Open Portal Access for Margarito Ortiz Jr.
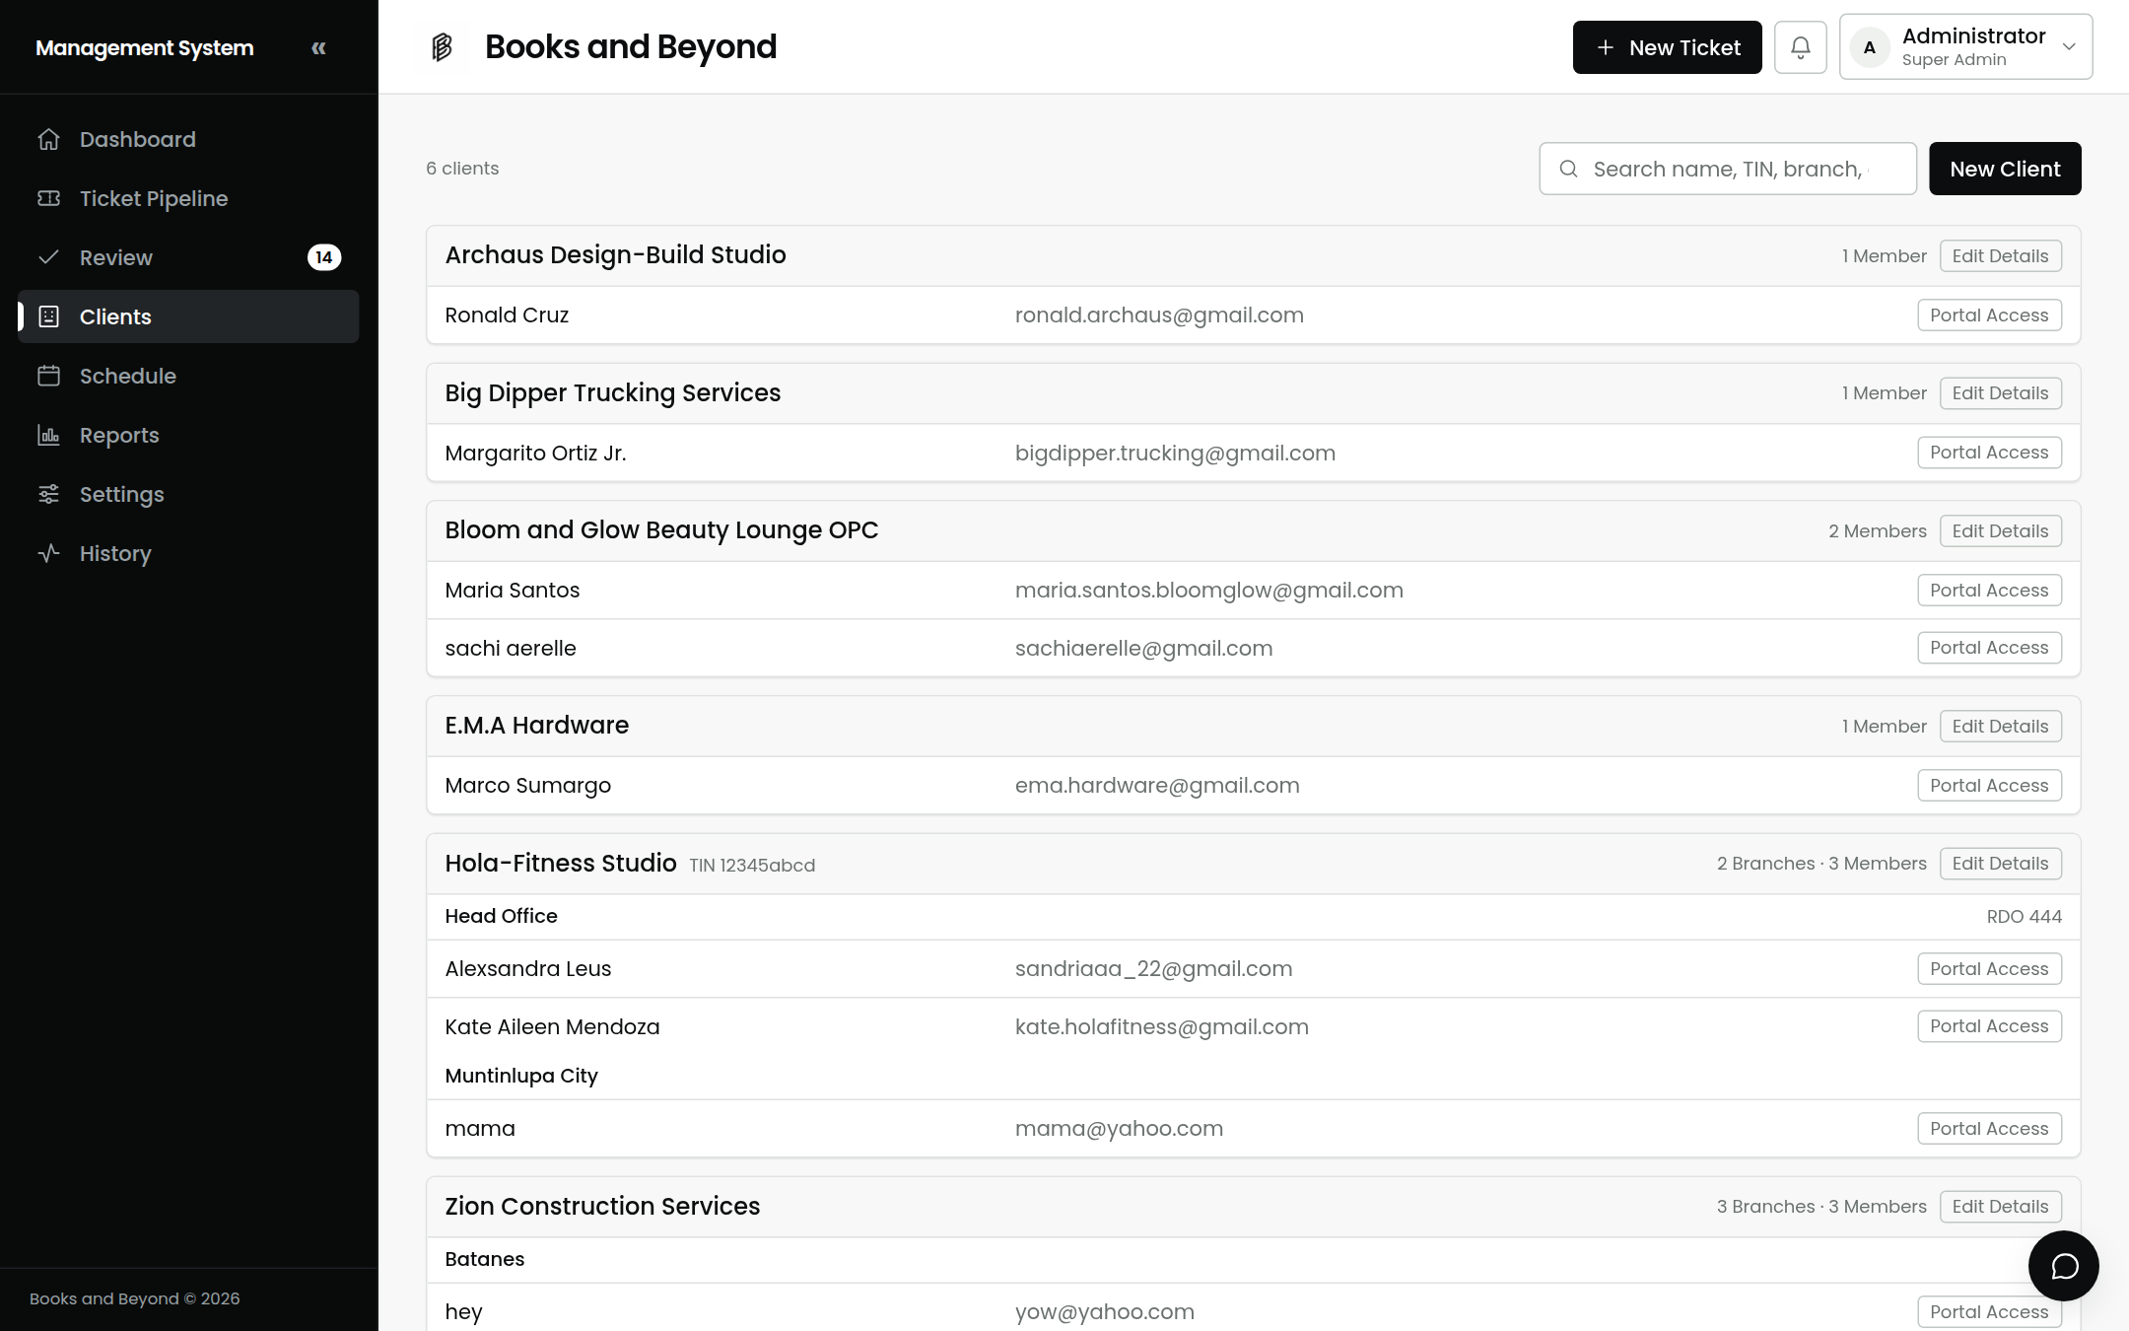 coord(1989,453)
